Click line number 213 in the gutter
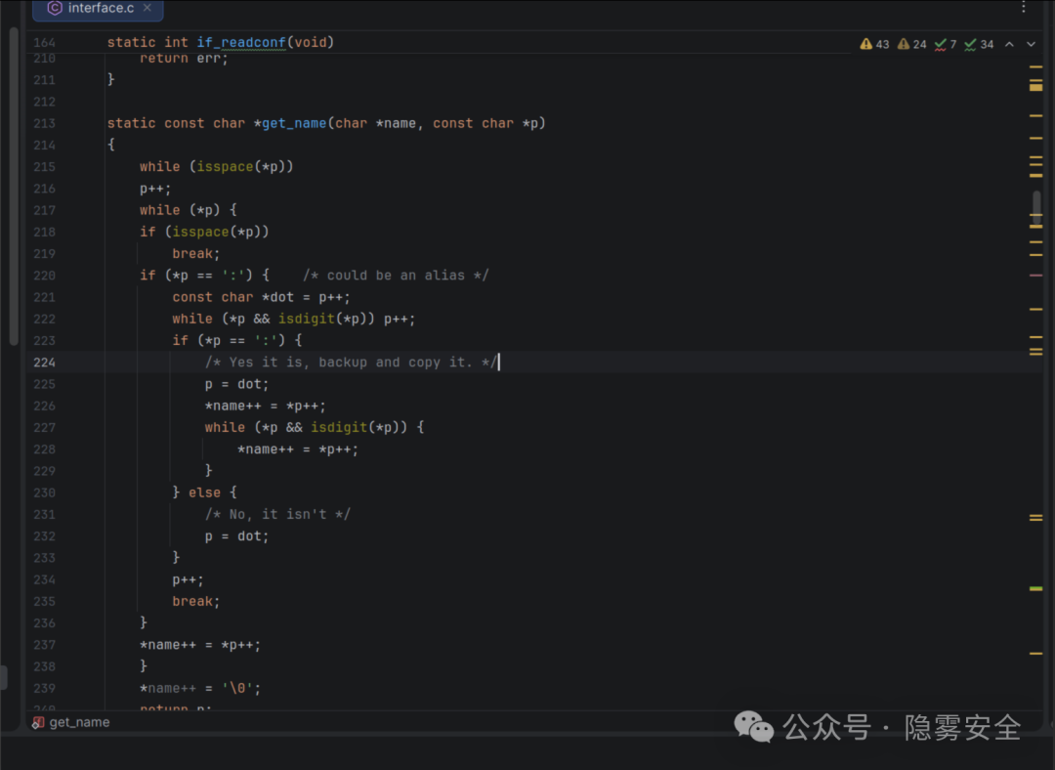Image resolution: width=1055 pixels, height=770 pixels. [44, 123]
